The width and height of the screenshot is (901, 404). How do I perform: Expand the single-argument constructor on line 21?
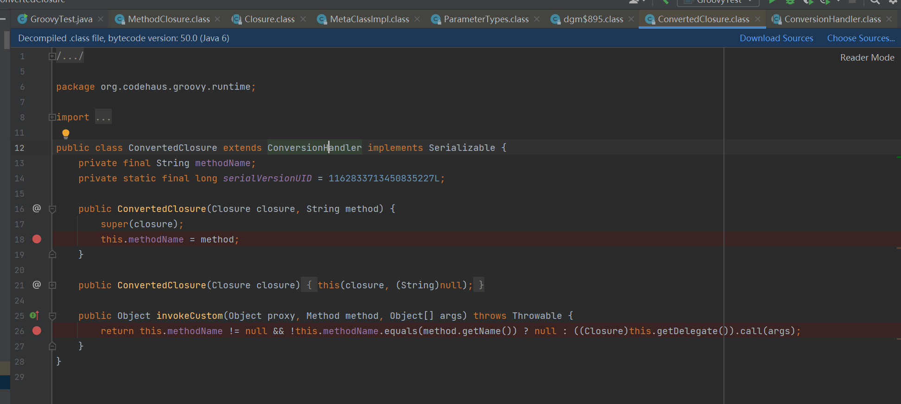52,285
